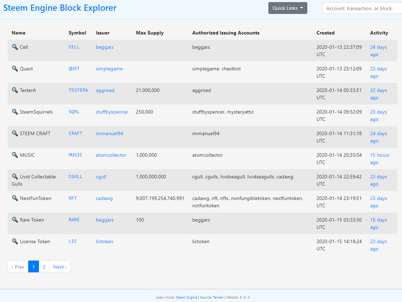Click the magnifier icon beside Quest
This screenshot has width=402, height=302.
point(15,69)
